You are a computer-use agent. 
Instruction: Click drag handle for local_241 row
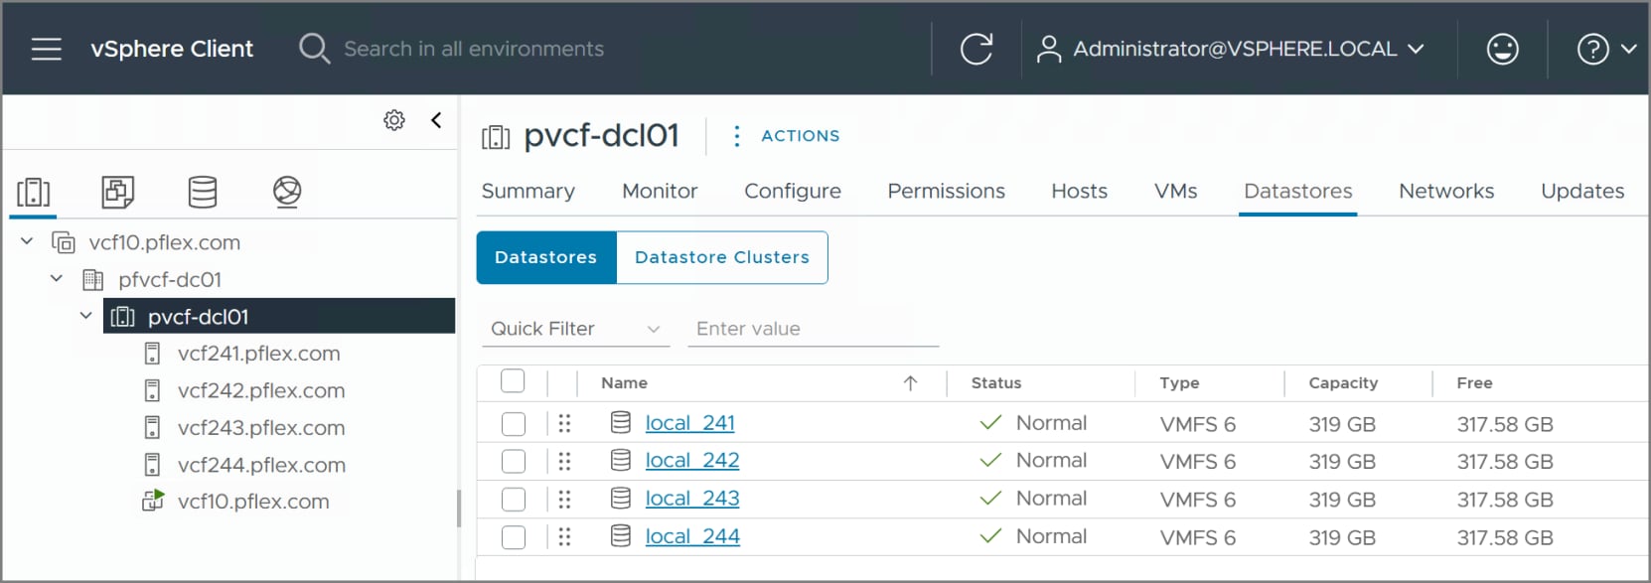pyautogui.click(x=564, y=423)
